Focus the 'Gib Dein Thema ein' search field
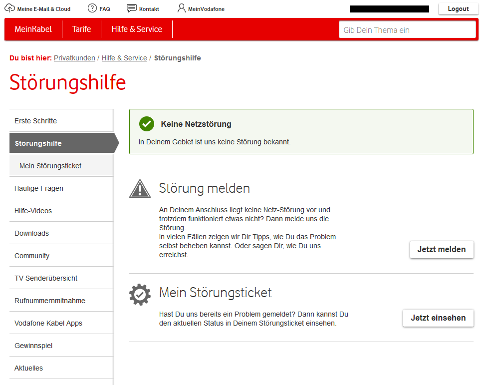This screenshot has width=493, height=385. pos(407,30)
